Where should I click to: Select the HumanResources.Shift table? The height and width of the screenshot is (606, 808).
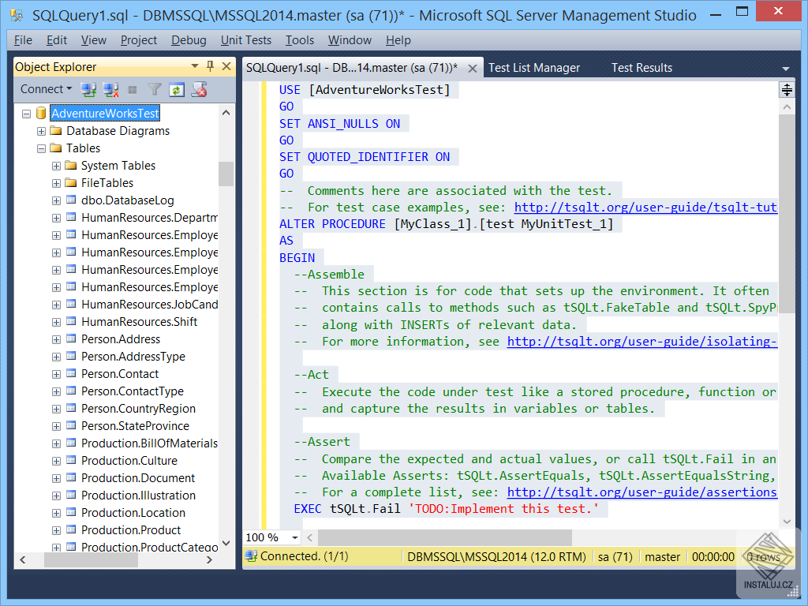pyautogui.click(x=139, y=322)
